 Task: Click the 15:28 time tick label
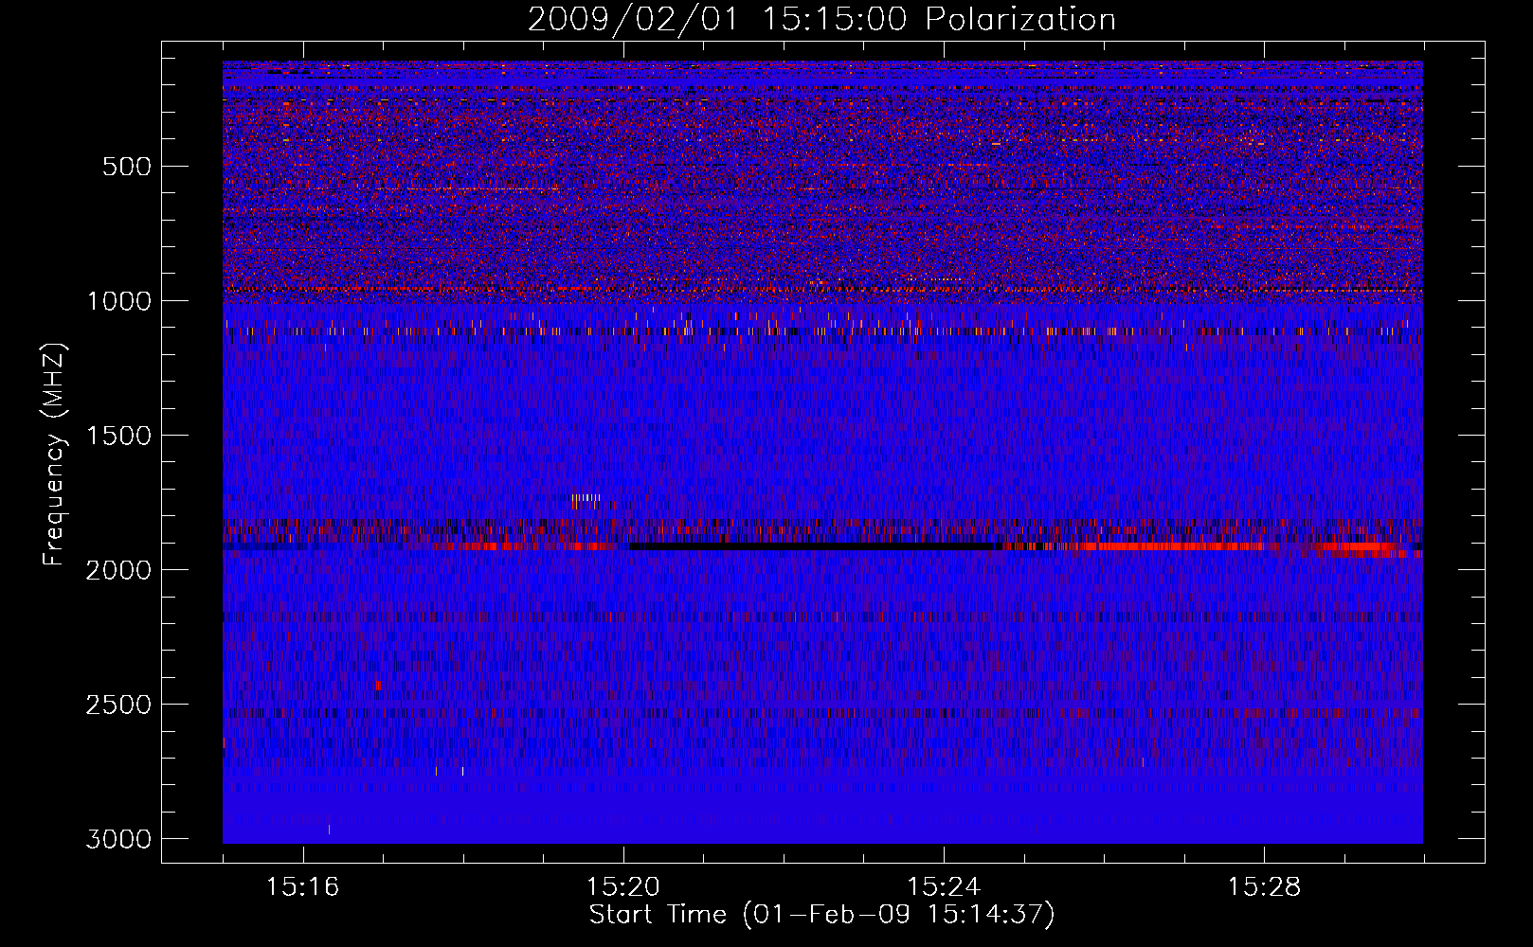tap(1264, 887)
